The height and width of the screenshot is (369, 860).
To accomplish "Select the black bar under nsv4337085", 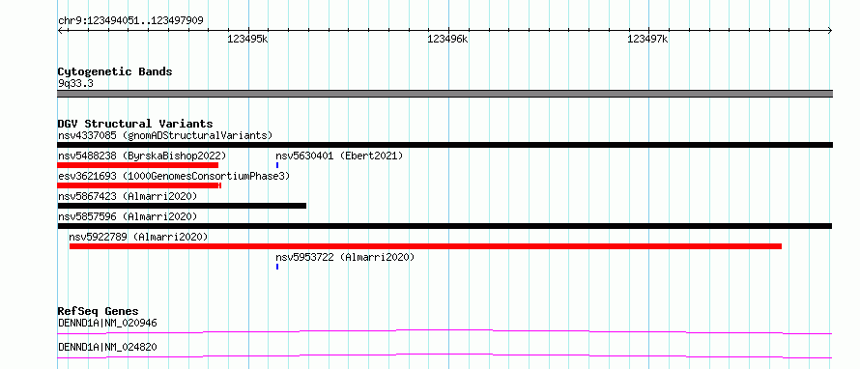I will 444,145.
